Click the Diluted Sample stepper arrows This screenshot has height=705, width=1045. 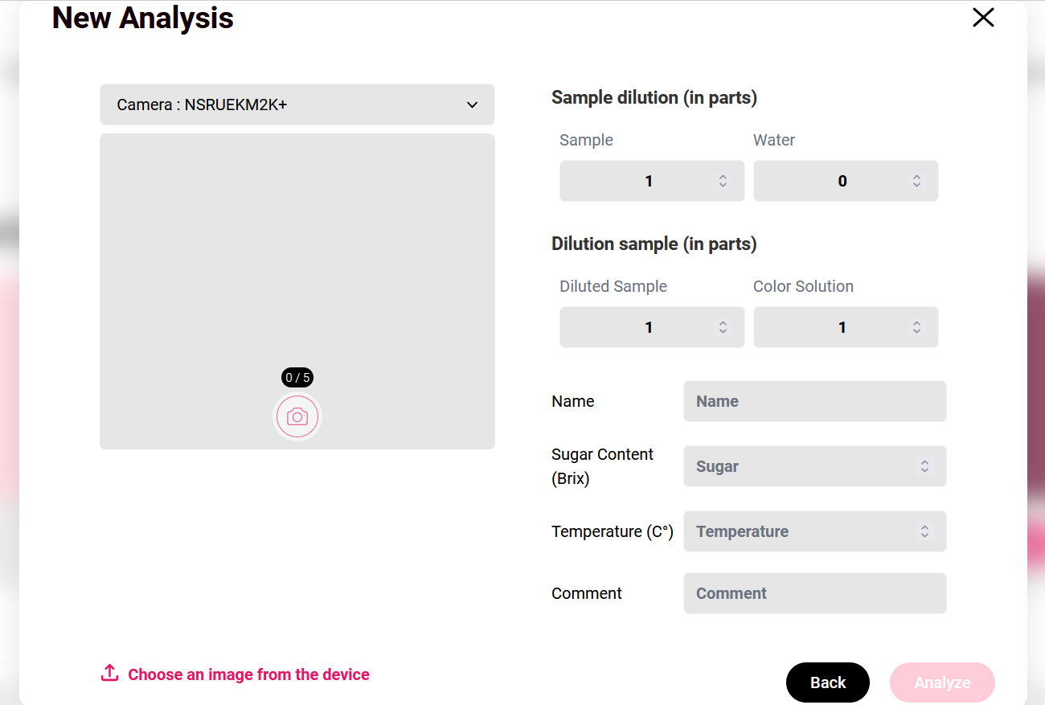723,327
